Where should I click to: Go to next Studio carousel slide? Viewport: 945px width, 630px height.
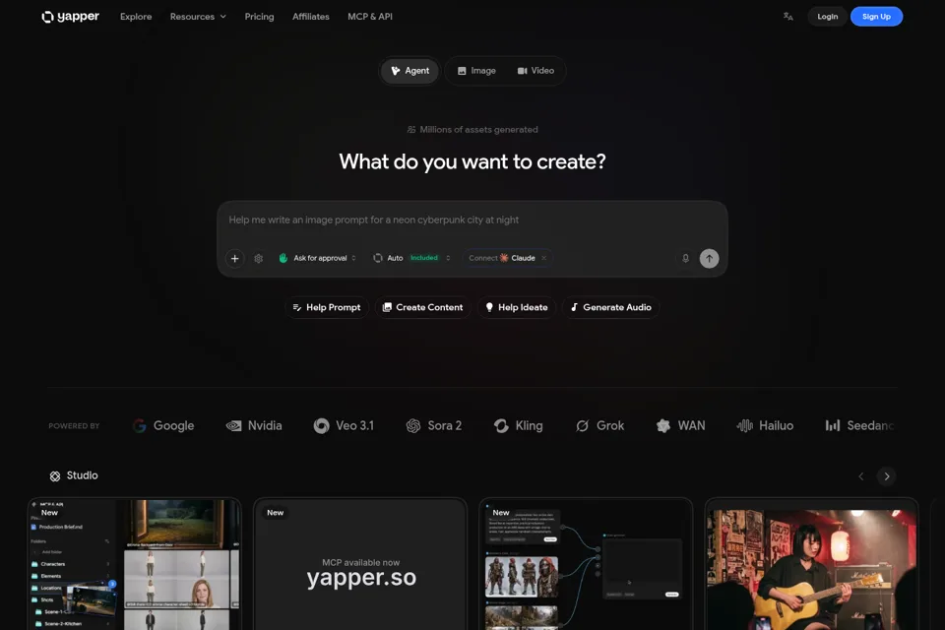pos(887,476)
